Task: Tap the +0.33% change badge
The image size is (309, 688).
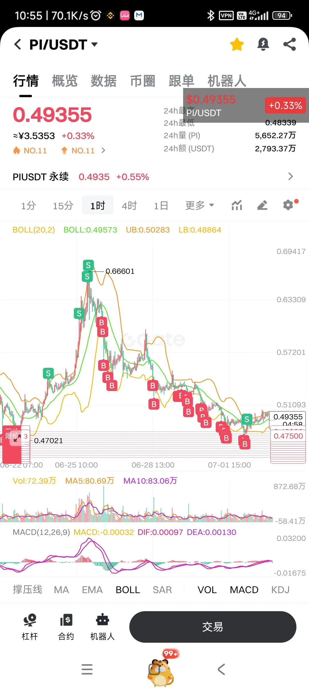Action: point(286,105)
